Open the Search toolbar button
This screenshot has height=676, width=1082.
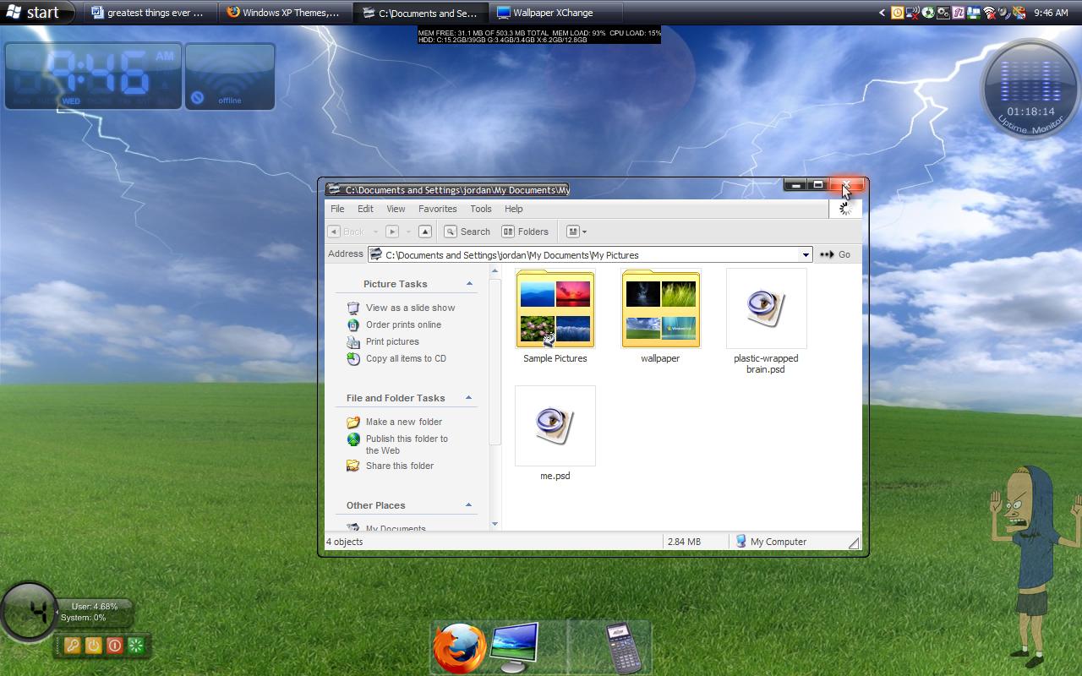(x=467, y=232)
